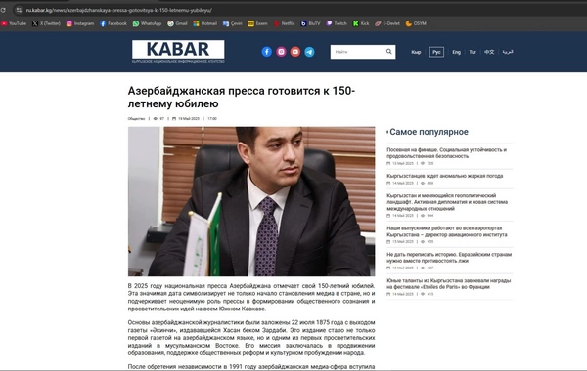Click the Kabar Telegram social icon
The height and width of the screenshot is (371, 587).
309,52
